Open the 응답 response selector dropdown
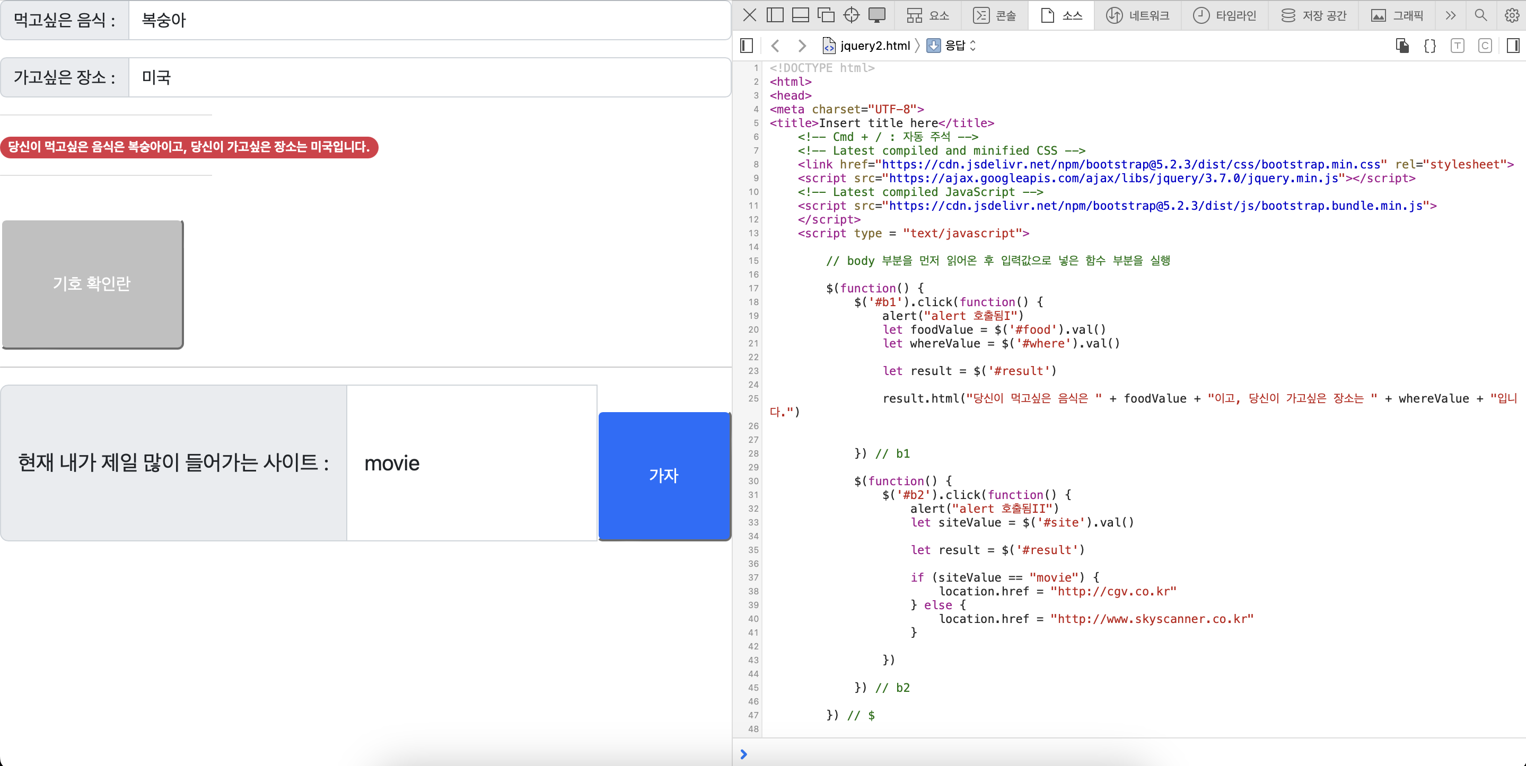Screen dimensions: 1526x766 point(954,46)
